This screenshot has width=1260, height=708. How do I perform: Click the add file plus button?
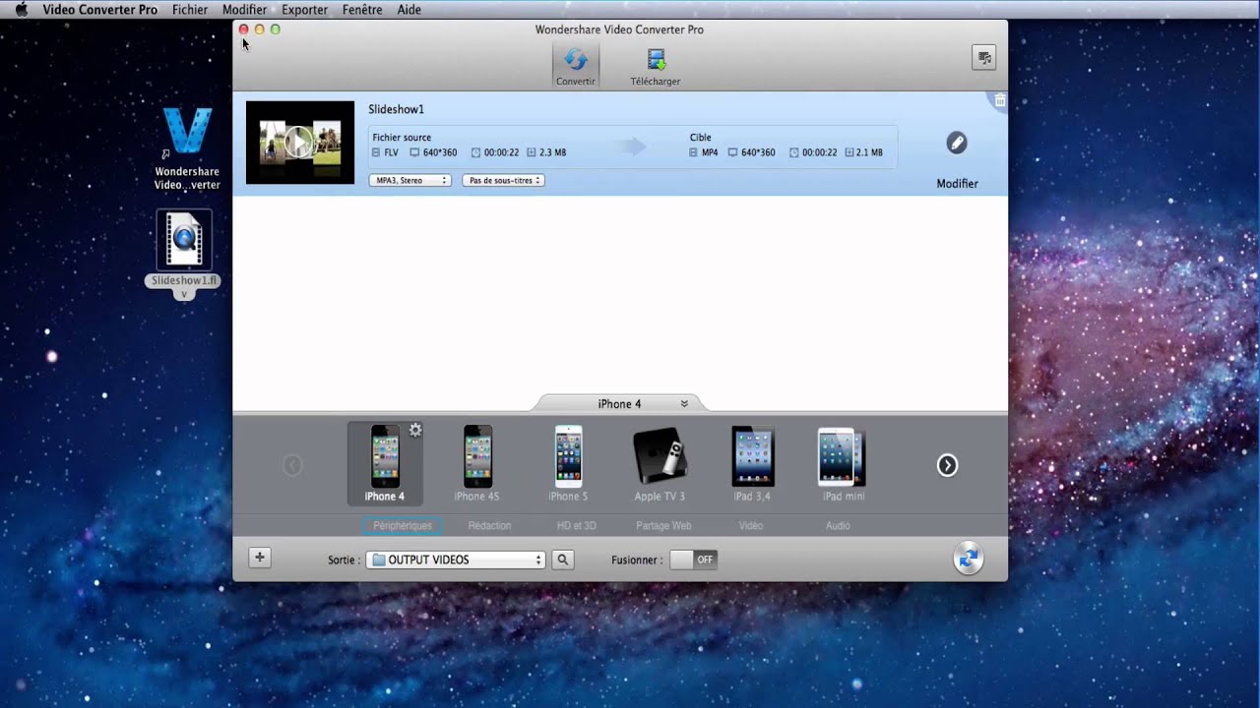[260, 558]
